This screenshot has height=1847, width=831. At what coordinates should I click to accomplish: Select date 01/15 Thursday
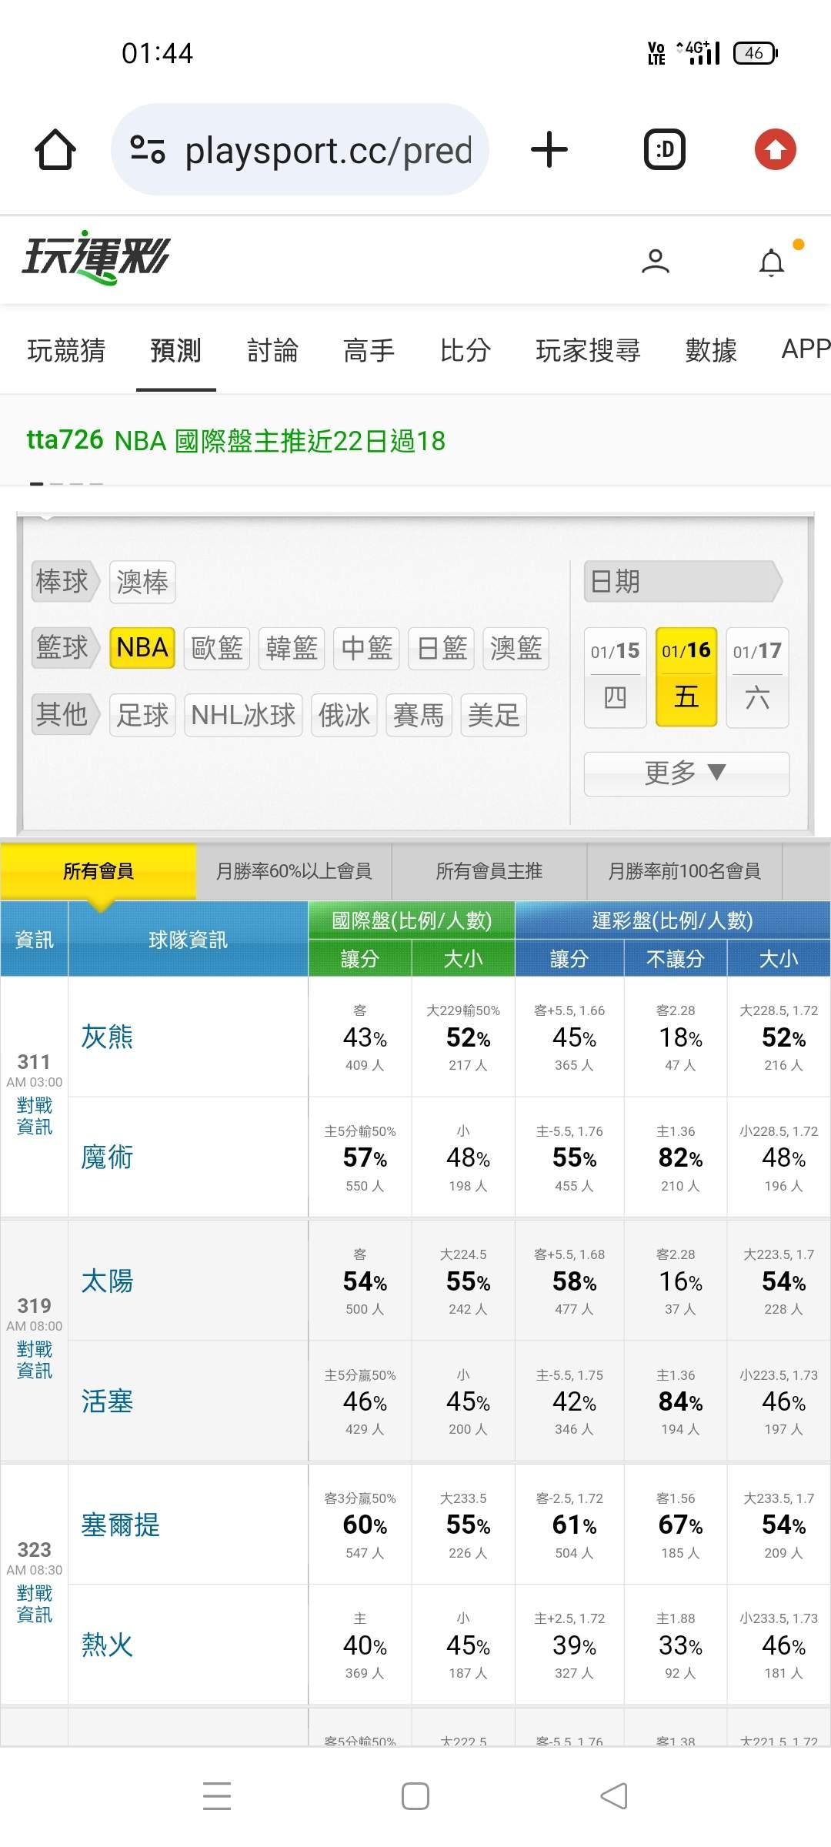click(615, 676)
